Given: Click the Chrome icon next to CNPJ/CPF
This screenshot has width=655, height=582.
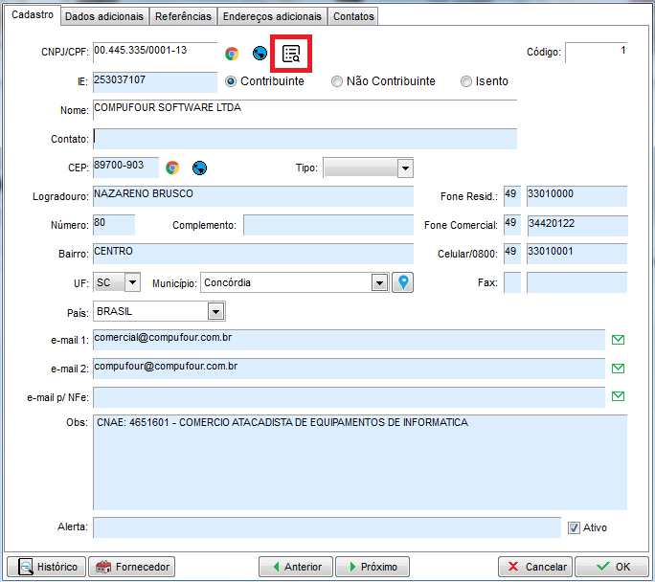Looking at the screenshot, I should click(232, 54).
